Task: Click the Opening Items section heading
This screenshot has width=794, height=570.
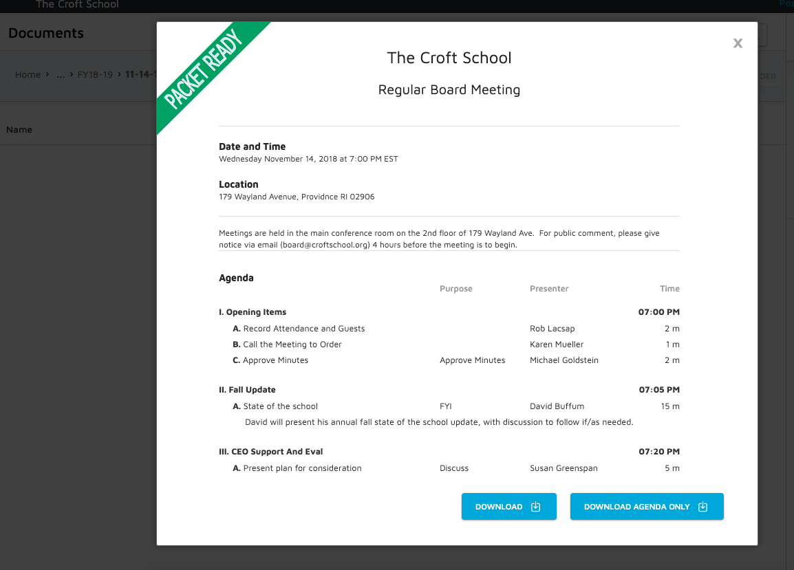Action: click(x=253, y=312)
